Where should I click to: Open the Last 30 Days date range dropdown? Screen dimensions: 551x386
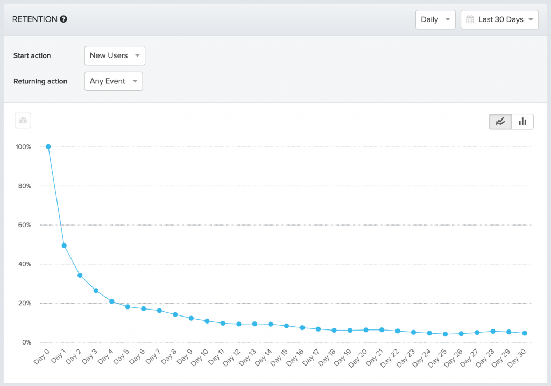pyautogui.click(x=499, y=19)
